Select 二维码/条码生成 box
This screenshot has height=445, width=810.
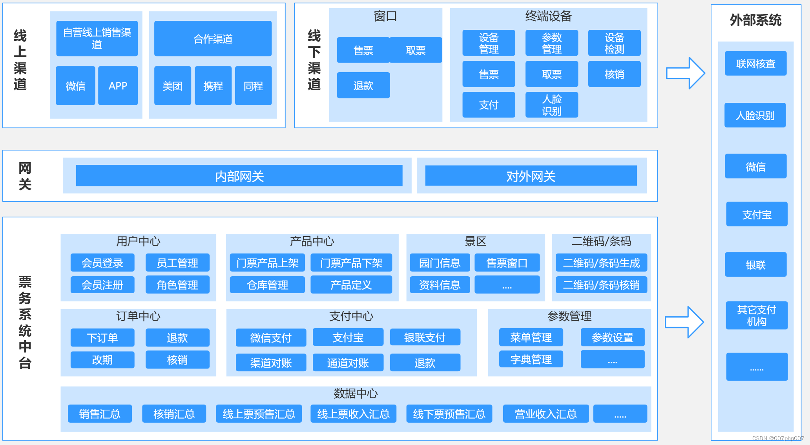coord(601,263)
